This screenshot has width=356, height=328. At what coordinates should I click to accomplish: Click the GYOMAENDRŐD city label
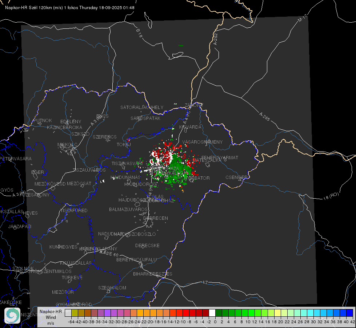[x=74, y=304]
